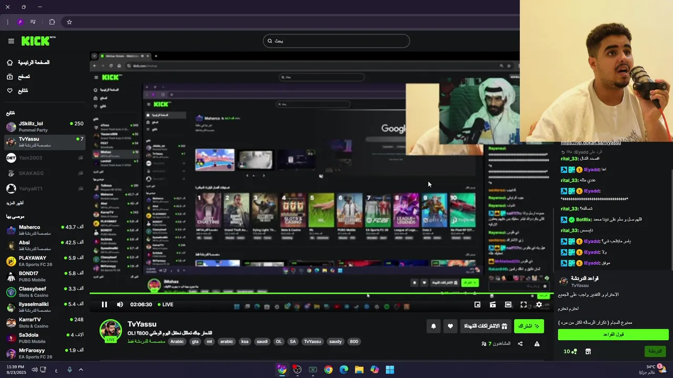Open the chat shop icon
Screen dimensions: 673x378
pyautogui.click(x=588, y=351)
